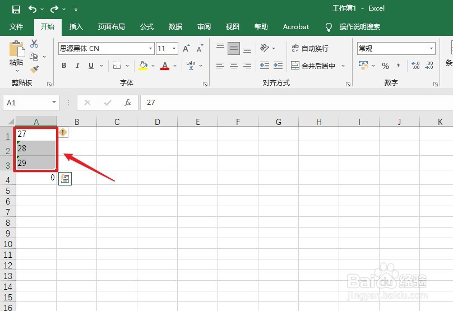Switch to the 公式 ribbon tab
Viewport: 453px width, 311px height.
coord(147,27)
